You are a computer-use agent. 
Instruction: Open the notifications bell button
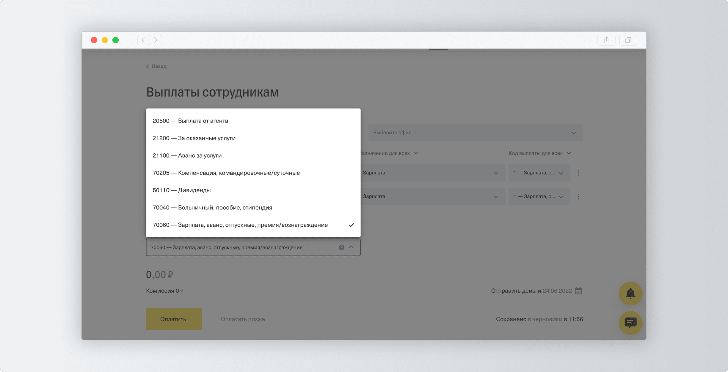tap(630, 293)
